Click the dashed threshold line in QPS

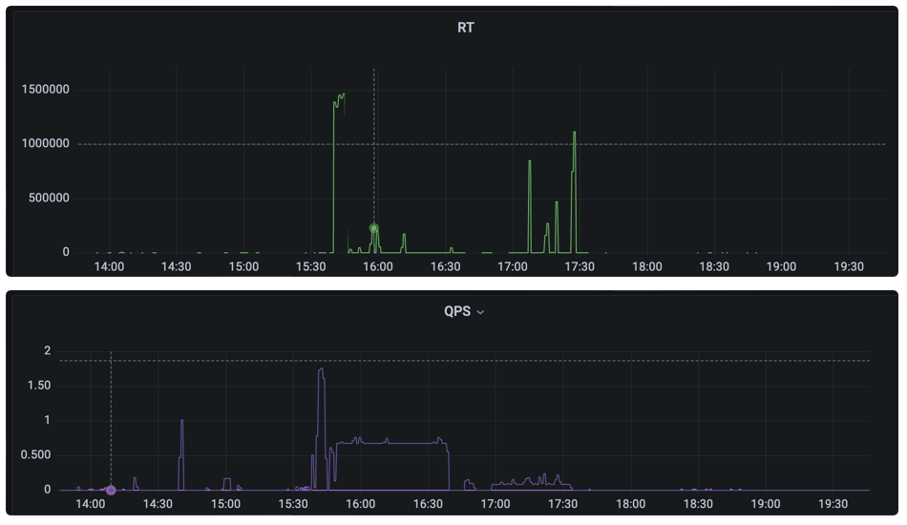[465, 361]
